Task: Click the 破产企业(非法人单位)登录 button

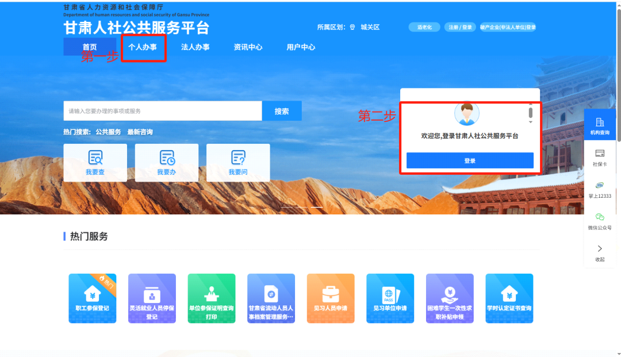Action: tap(508, 27)
